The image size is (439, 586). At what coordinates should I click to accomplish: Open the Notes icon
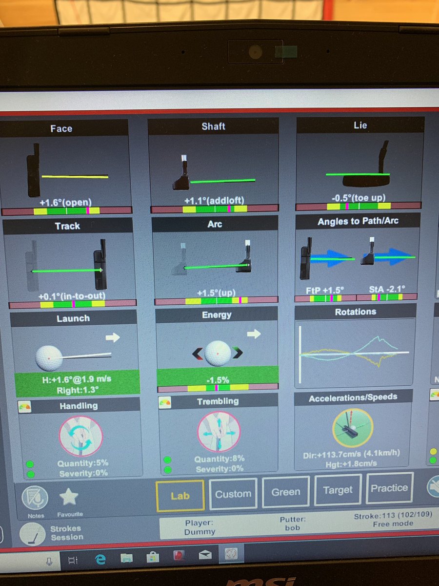[x=35, y=499]
